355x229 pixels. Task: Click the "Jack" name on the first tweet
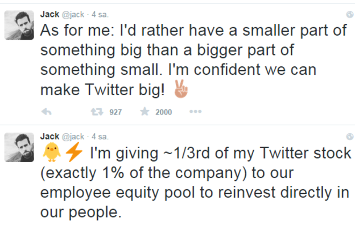50,14
